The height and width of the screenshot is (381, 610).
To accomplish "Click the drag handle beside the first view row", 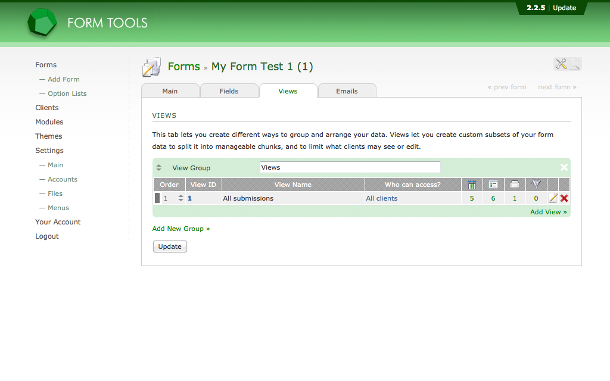I will click(x=158, y=198).
